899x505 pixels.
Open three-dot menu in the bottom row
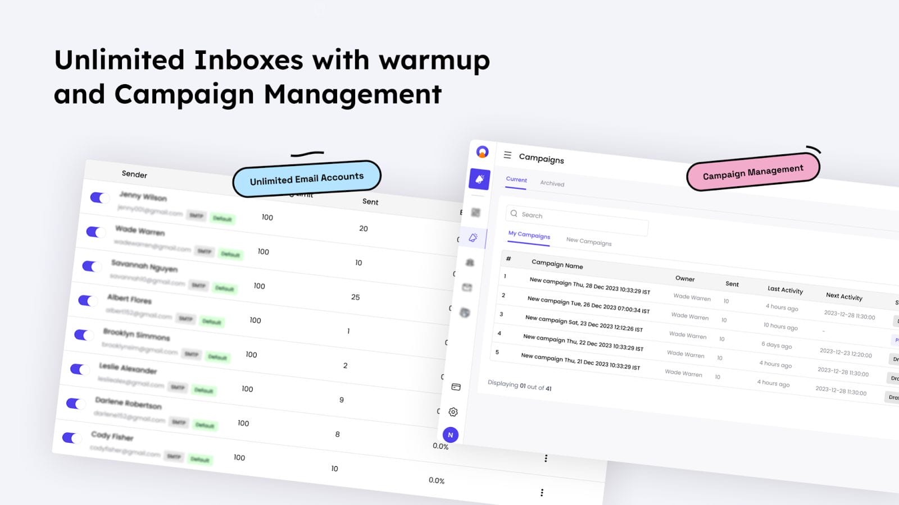point(542,493)
